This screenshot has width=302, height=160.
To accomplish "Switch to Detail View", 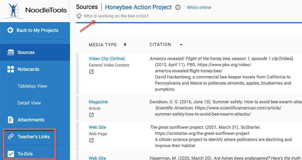I will click(29, 103).
